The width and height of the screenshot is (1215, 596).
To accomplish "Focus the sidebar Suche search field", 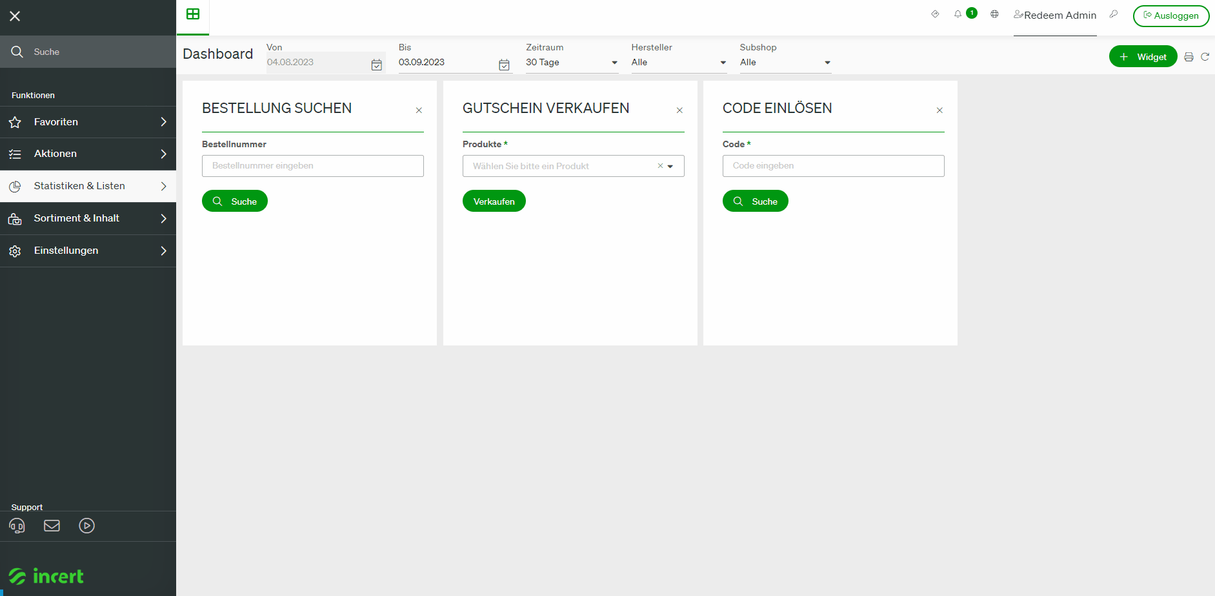I will point(88,52).
